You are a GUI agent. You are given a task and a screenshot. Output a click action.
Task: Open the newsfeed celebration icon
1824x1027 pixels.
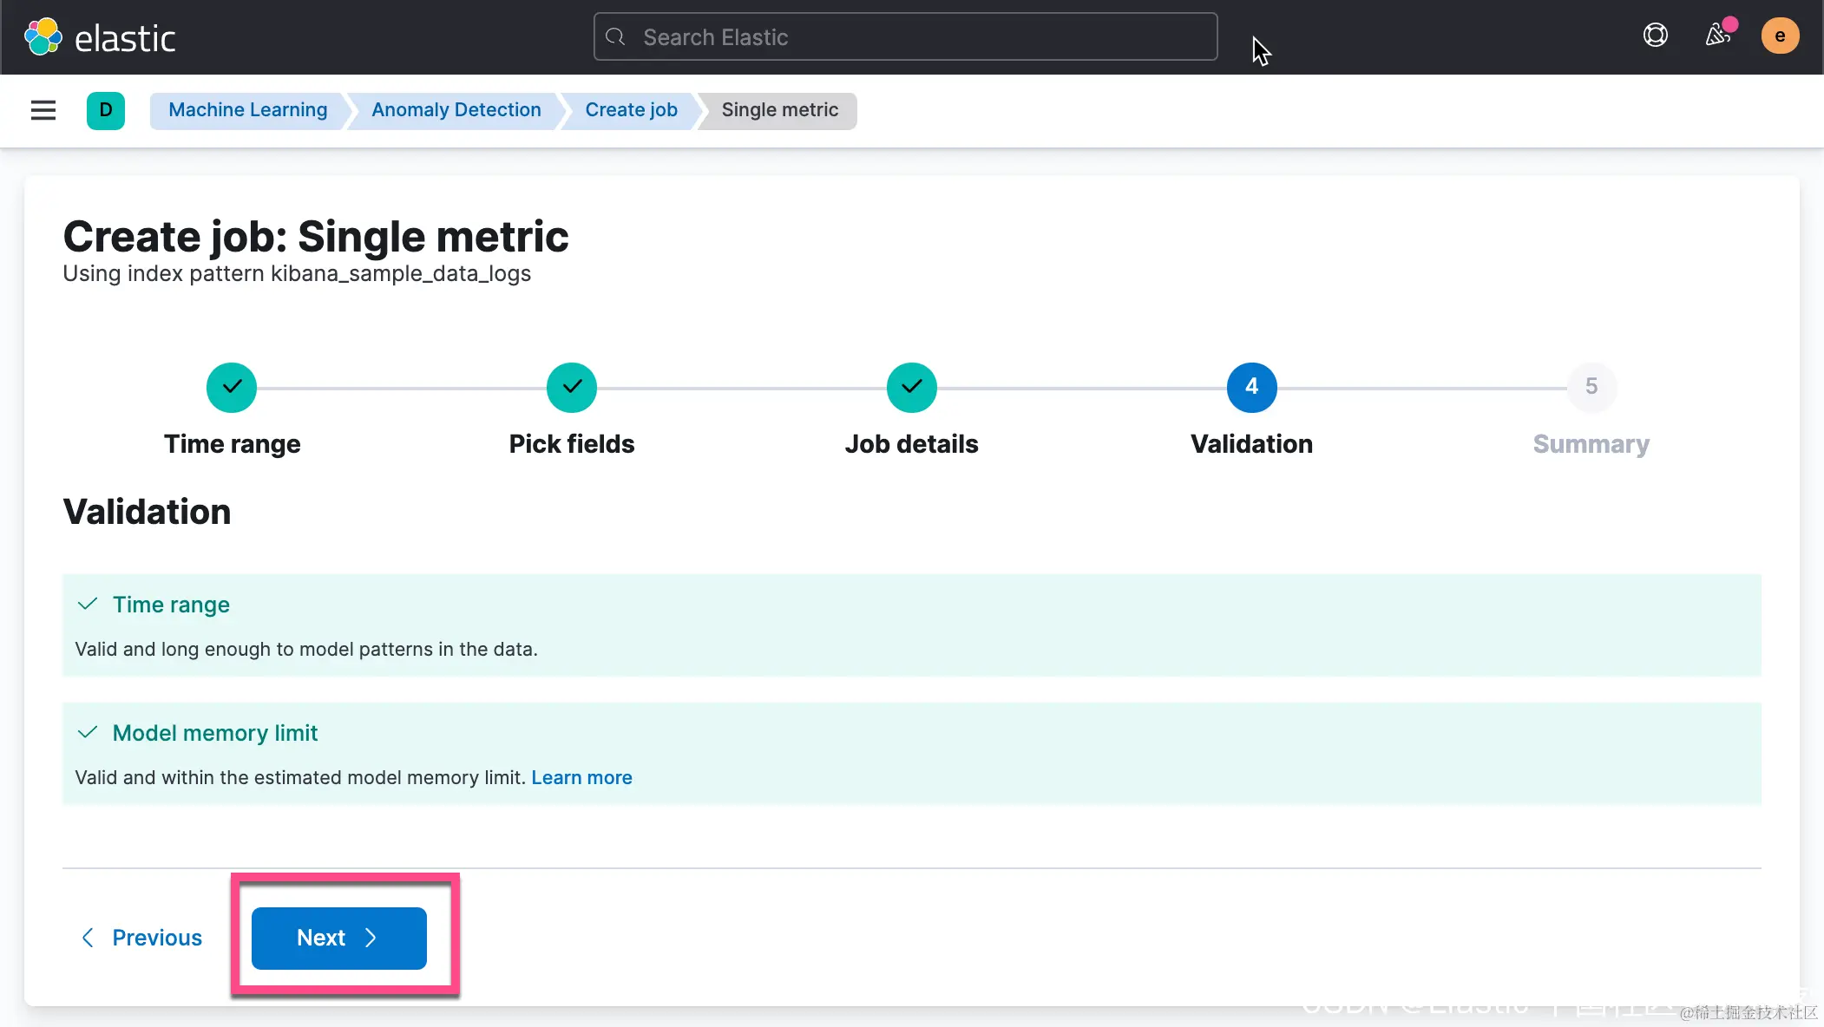click(1718, 36)
